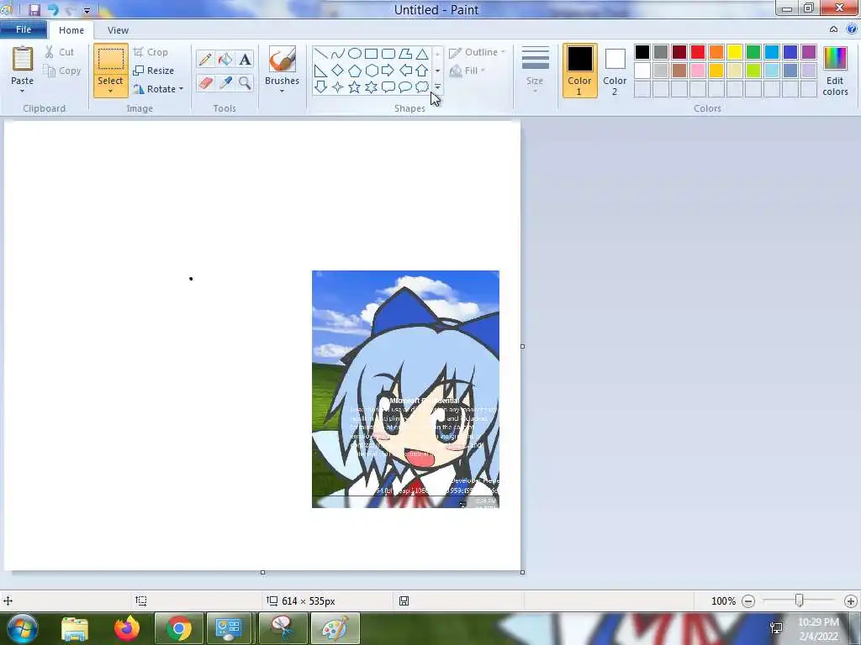Open the Fill dropdown
Screen dimensions: 861x645
pos(467,71)
